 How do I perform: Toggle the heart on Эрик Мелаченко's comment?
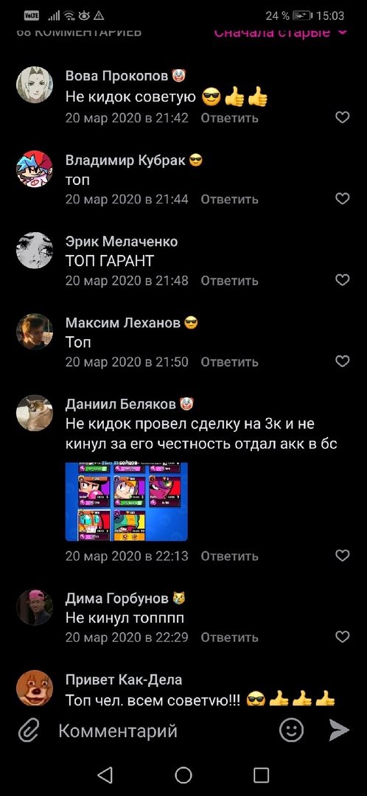(x=343, y=280)
